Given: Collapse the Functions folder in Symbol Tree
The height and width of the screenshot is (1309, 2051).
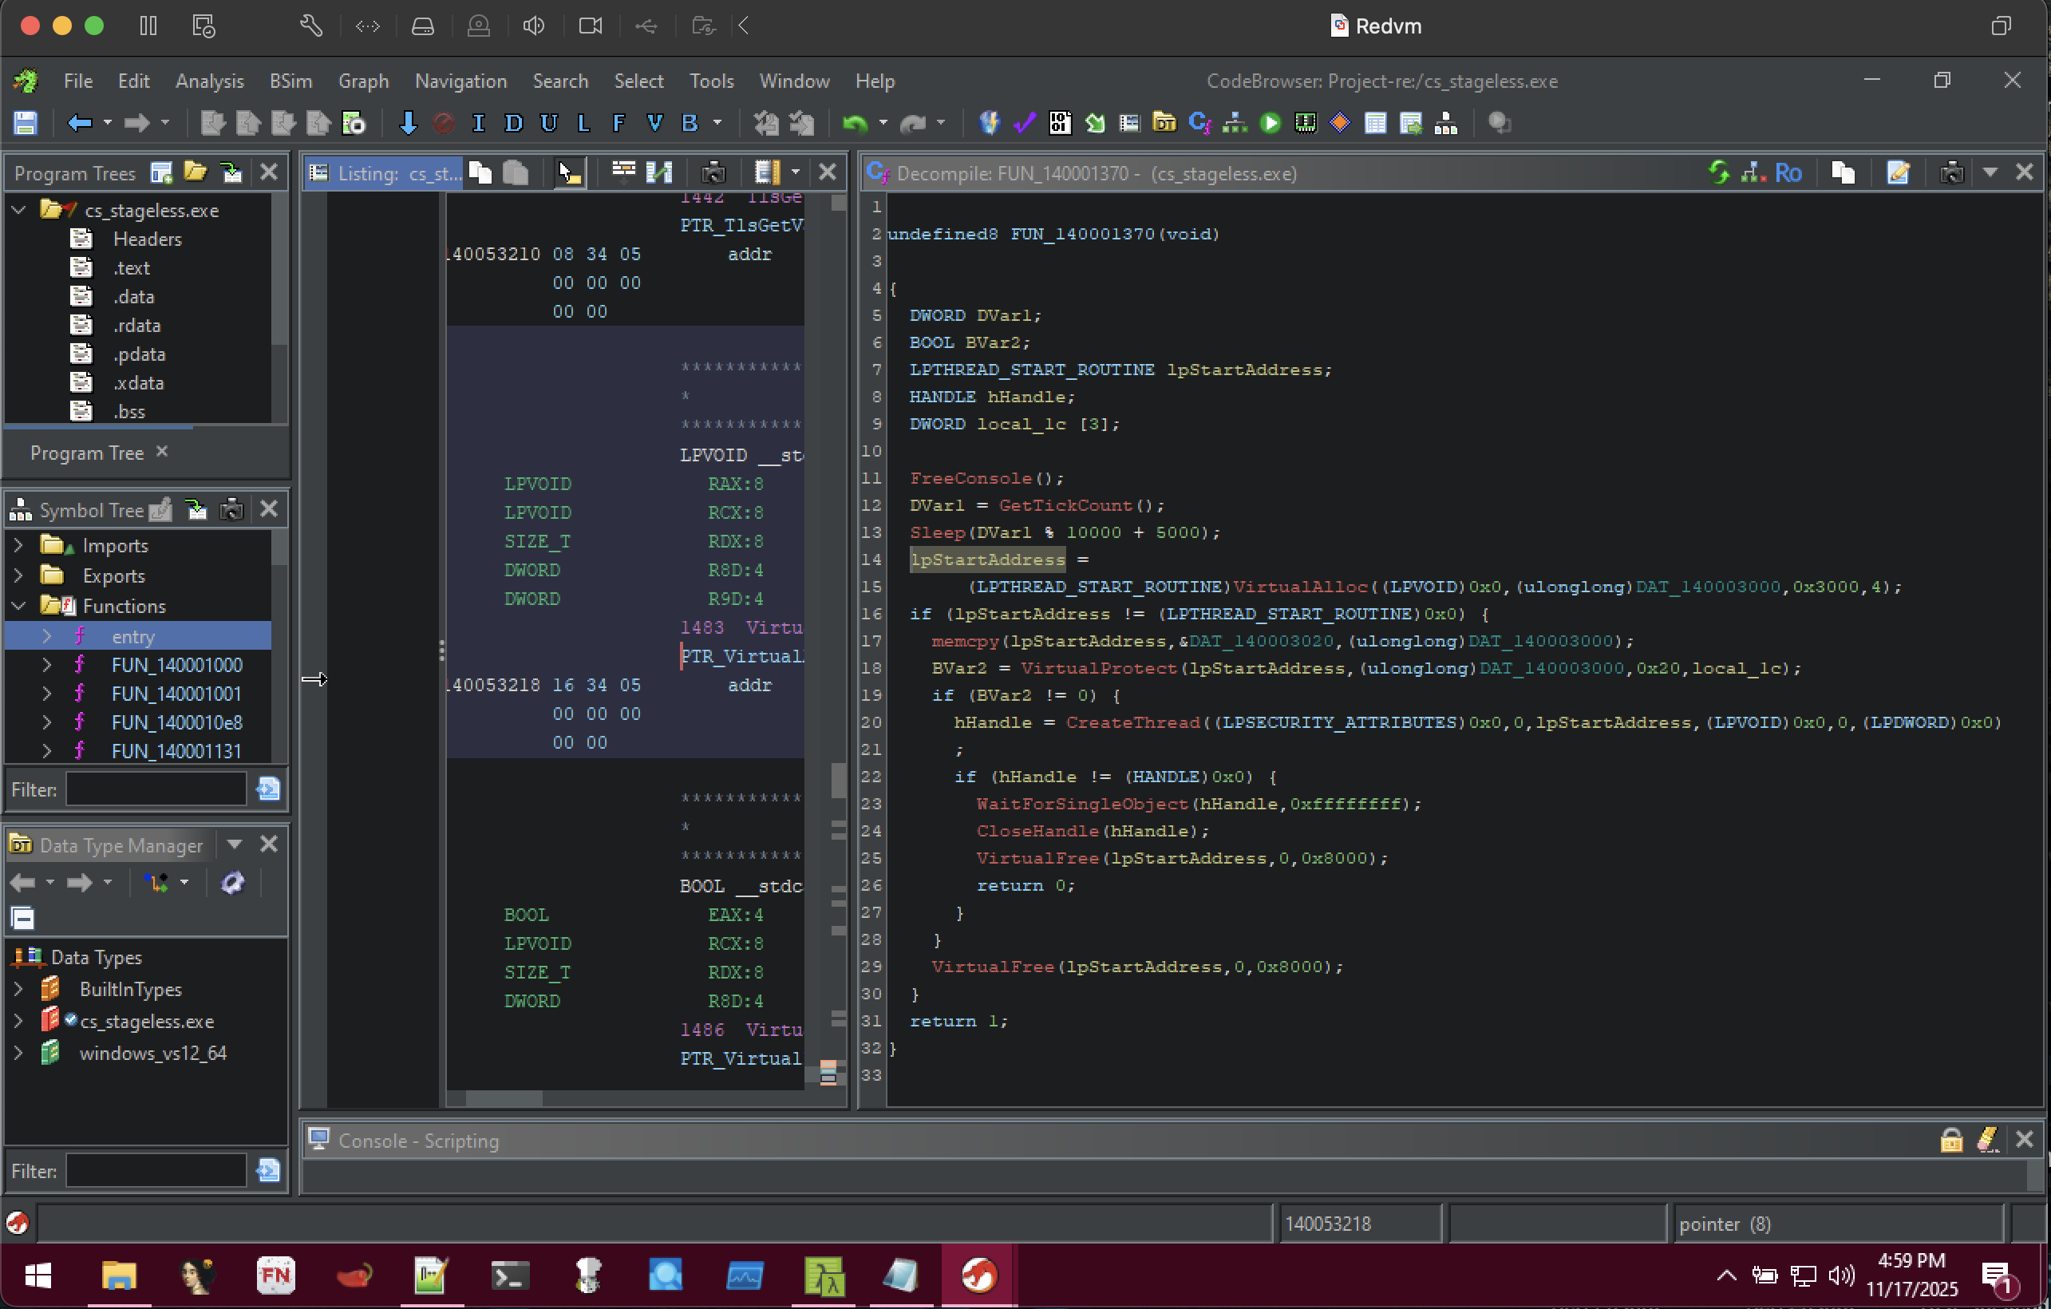Looking at the screenshot, I should click(x=18, y=606).
